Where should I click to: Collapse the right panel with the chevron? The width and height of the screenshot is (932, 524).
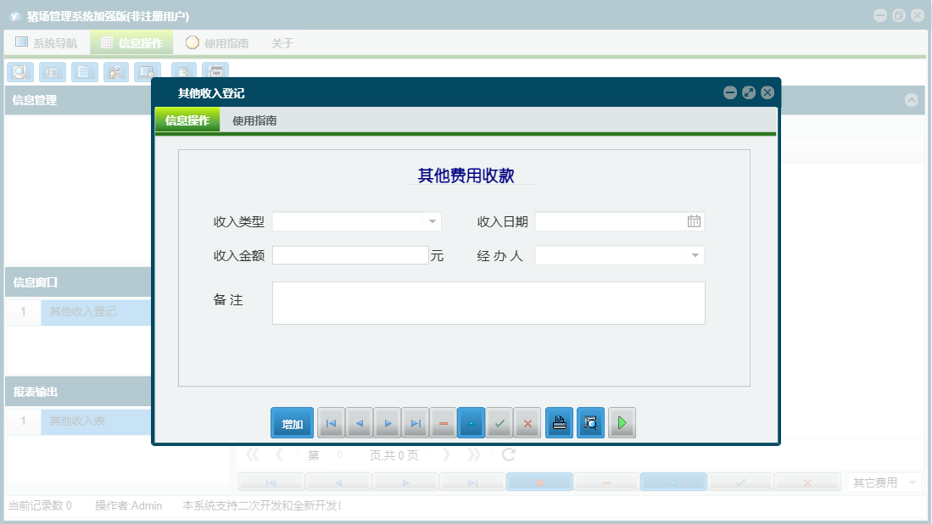pos(912,100)
